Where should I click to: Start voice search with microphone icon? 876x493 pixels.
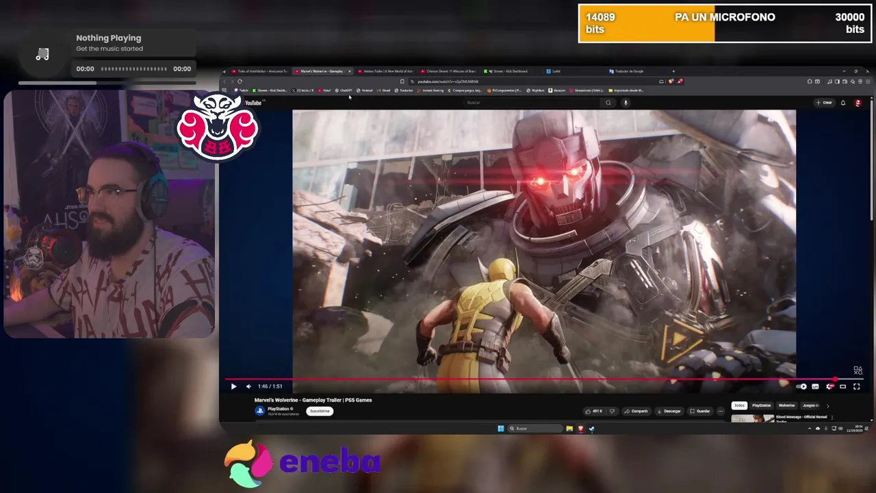[626, 103]
